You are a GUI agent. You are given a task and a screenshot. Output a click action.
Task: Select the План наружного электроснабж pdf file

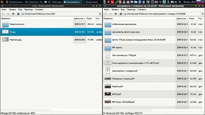tap(153, 63)
